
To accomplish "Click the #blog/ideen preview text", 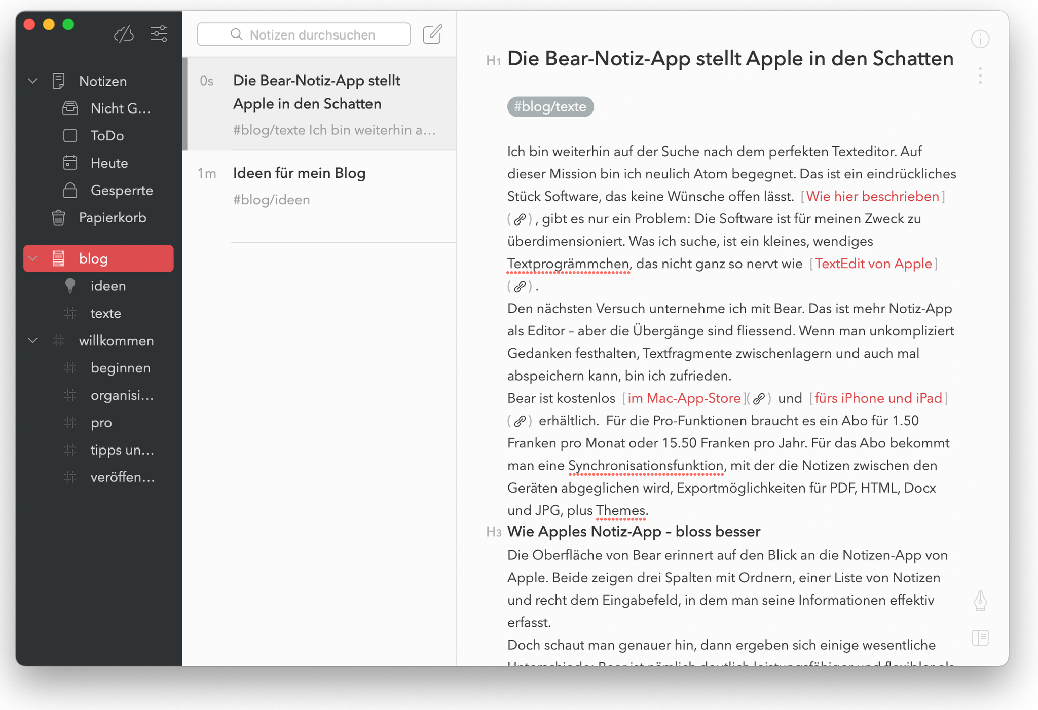I will pyautogui.click(x=272, y=200).
